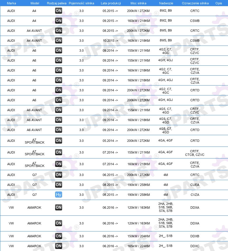This screenshot has width=228, height=251.
Task: Select '8W2, B9' body in the CRTC row
Action: coord(166,11)
